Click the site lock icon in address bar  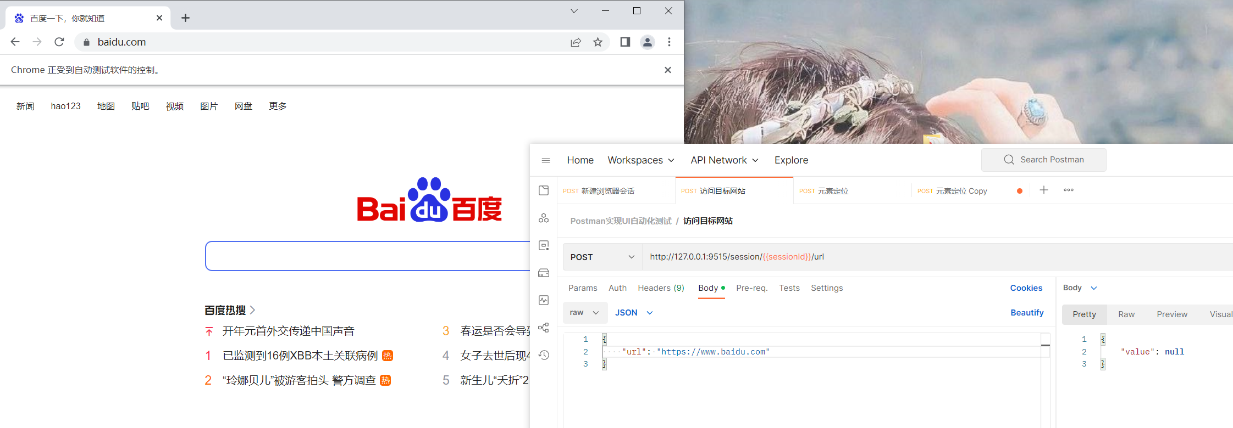86,42
